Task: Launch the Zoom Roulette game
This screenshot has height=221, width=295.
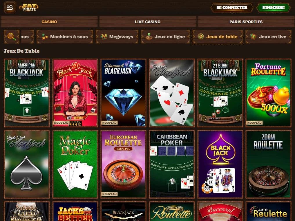Action: tap(269, 164)
